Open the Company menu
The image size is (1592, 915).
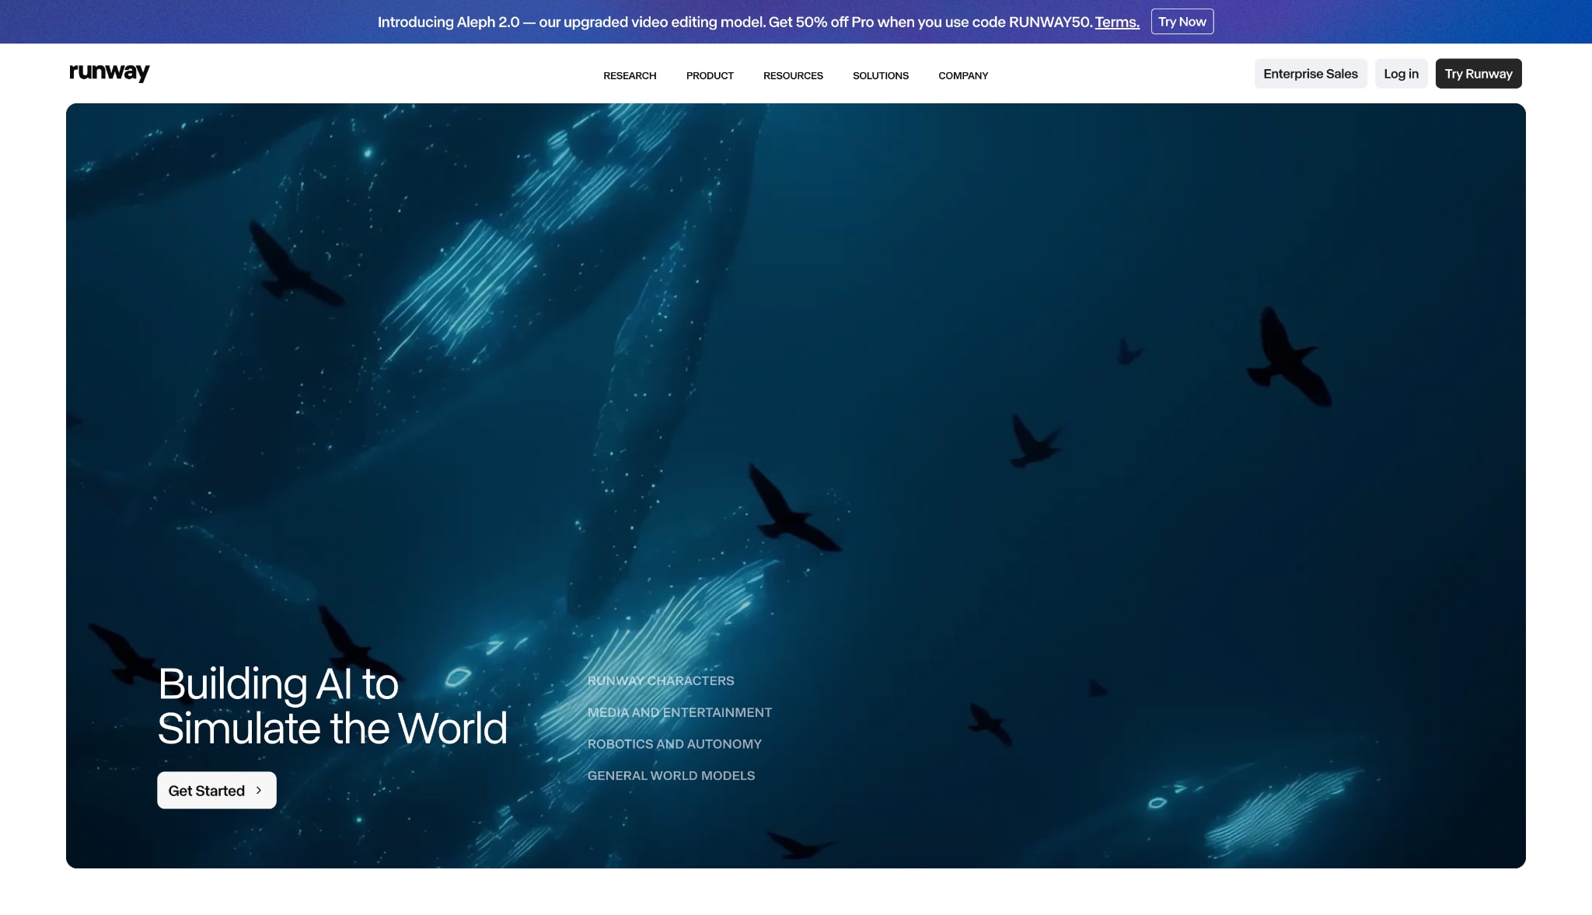963,75
